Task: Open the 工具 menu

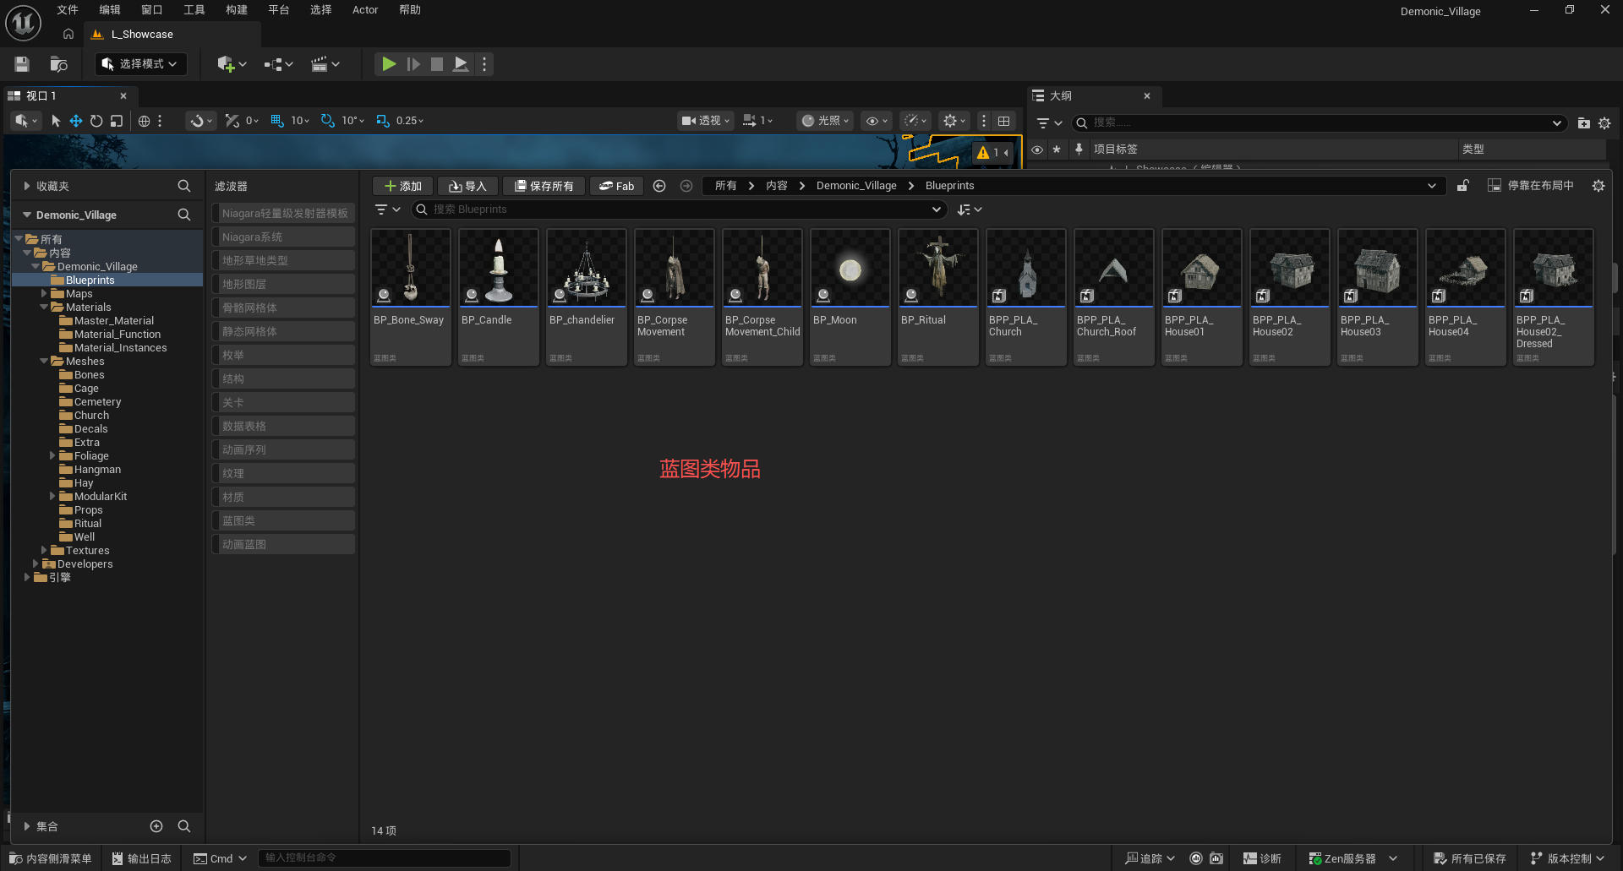Action: pos(194,10)
